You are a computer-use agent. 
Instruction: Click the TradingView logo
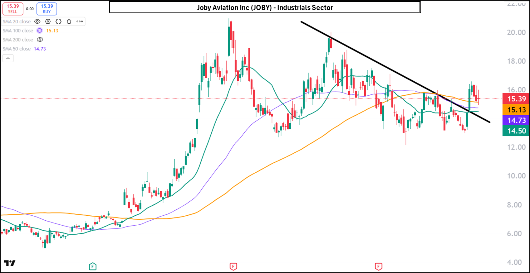coord(10,263)
